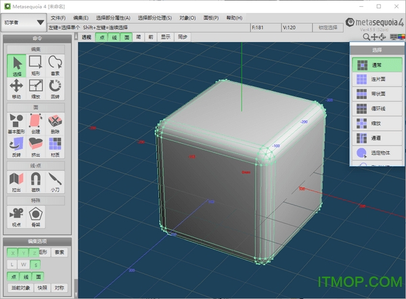Click the 对称 symmetry button
This screenshot has width=406, height=299.
tap(60, 288)
